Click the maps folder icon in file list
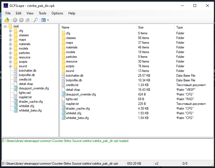Screen dimensions: 215x168 coord(63,43)
